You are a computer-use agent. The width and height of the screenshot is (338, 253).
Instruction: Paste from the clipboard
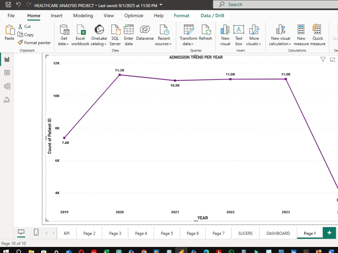9,32
